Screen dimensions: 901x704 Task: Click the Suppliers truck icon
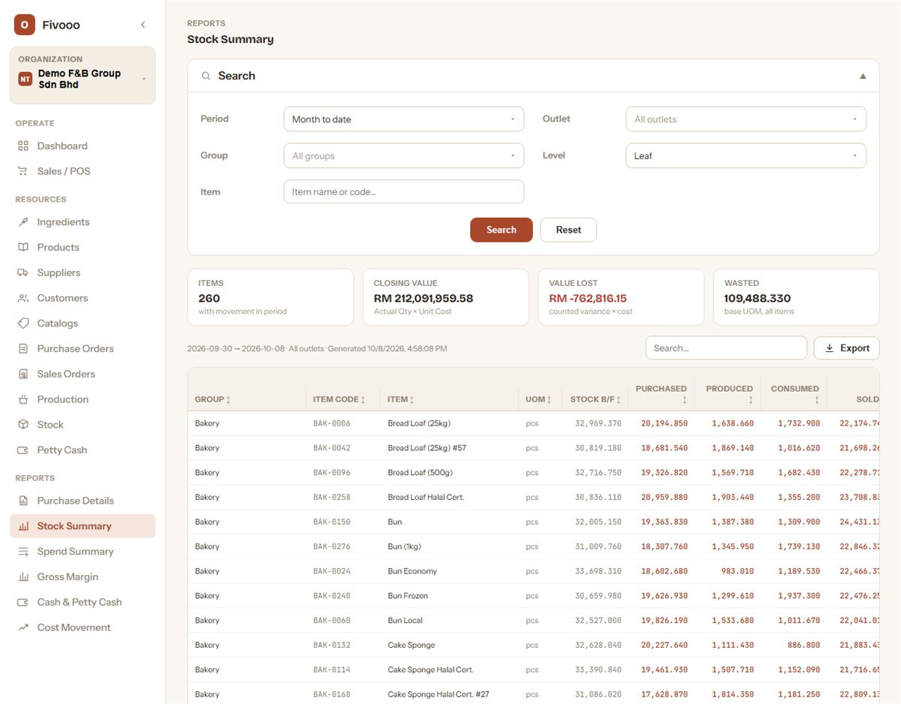click(x=23, y=272)
